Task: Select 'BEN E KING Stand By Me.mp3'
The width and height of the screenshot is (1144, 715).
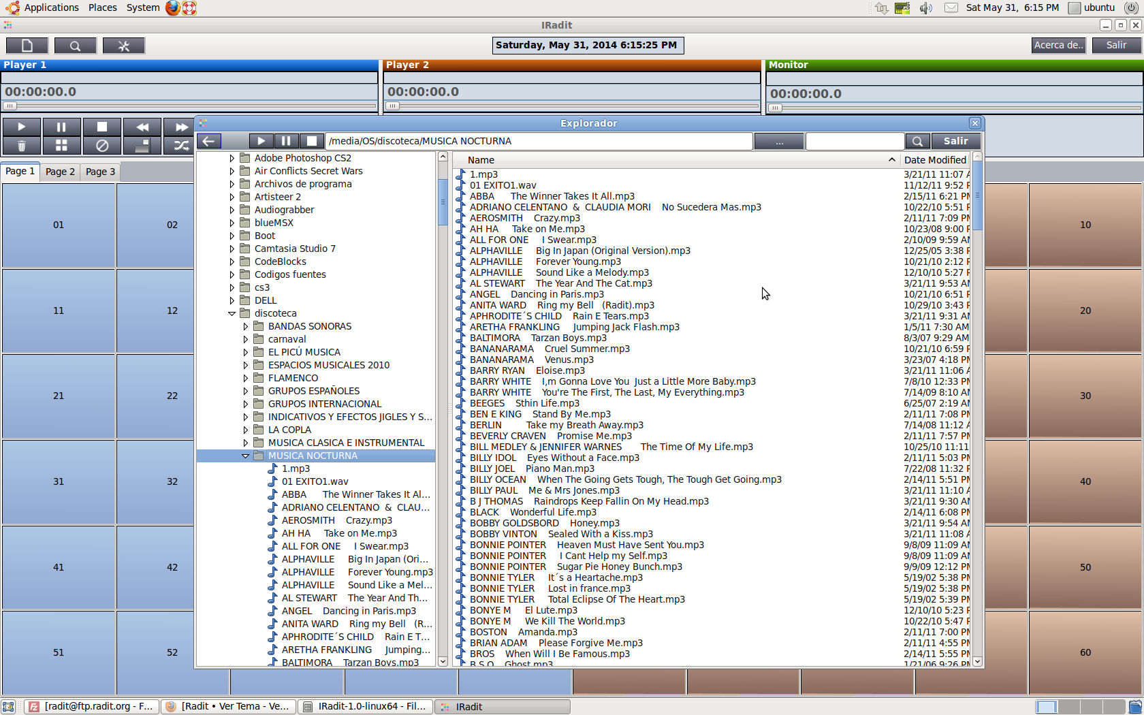Action: click(x=540, y=414)
